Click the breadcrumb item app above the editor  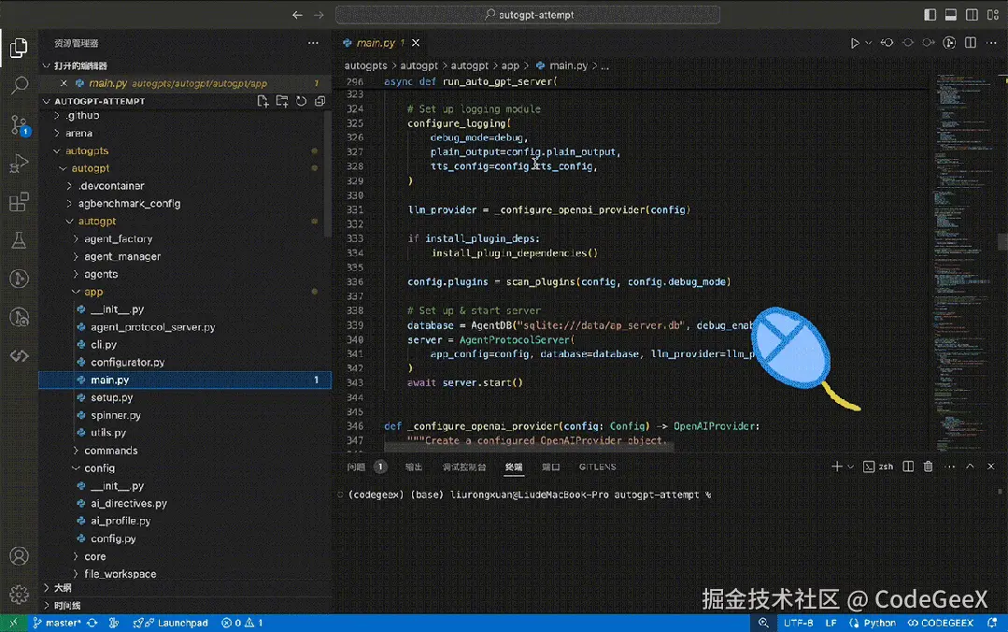(512, 65)
